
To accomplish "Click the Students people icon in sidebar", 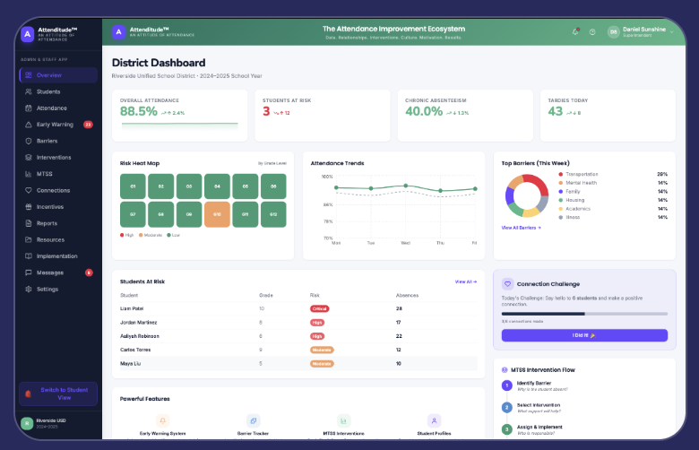I will coord(29,91).
